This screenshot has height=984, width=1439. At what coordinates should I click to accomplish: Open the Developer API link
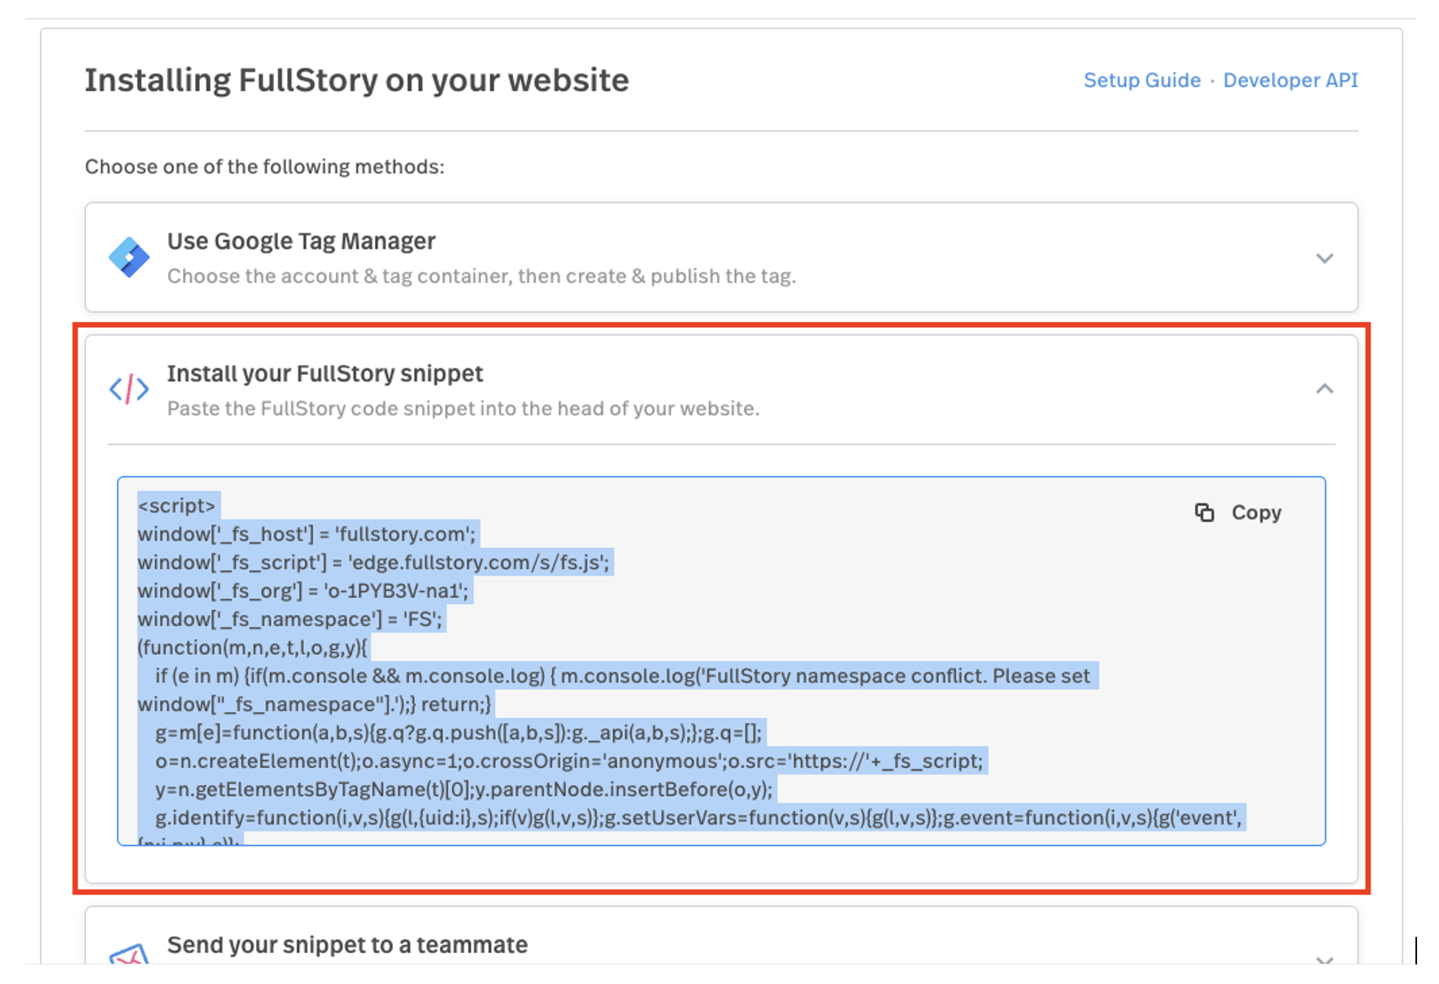pos(1290,81)
